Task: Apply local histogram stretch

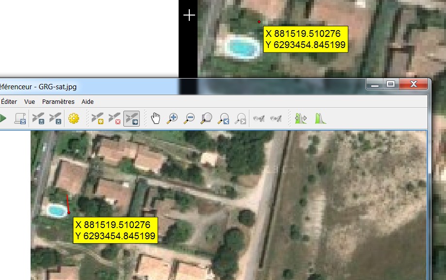Action: point(321,118)
